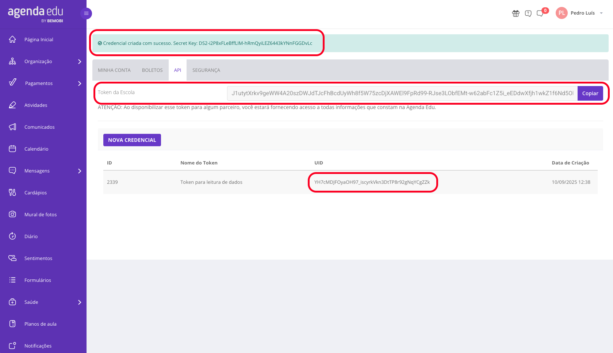The height and width of the screenshot is (353, 613).
Task: Click the Organização hierarchy icon
Action: click(12, 61)
